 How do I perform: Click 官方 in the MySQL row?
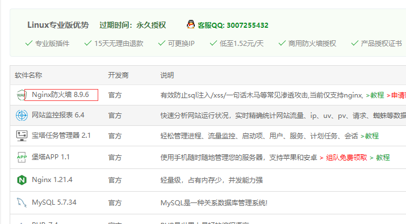click(x=115, y=203)
